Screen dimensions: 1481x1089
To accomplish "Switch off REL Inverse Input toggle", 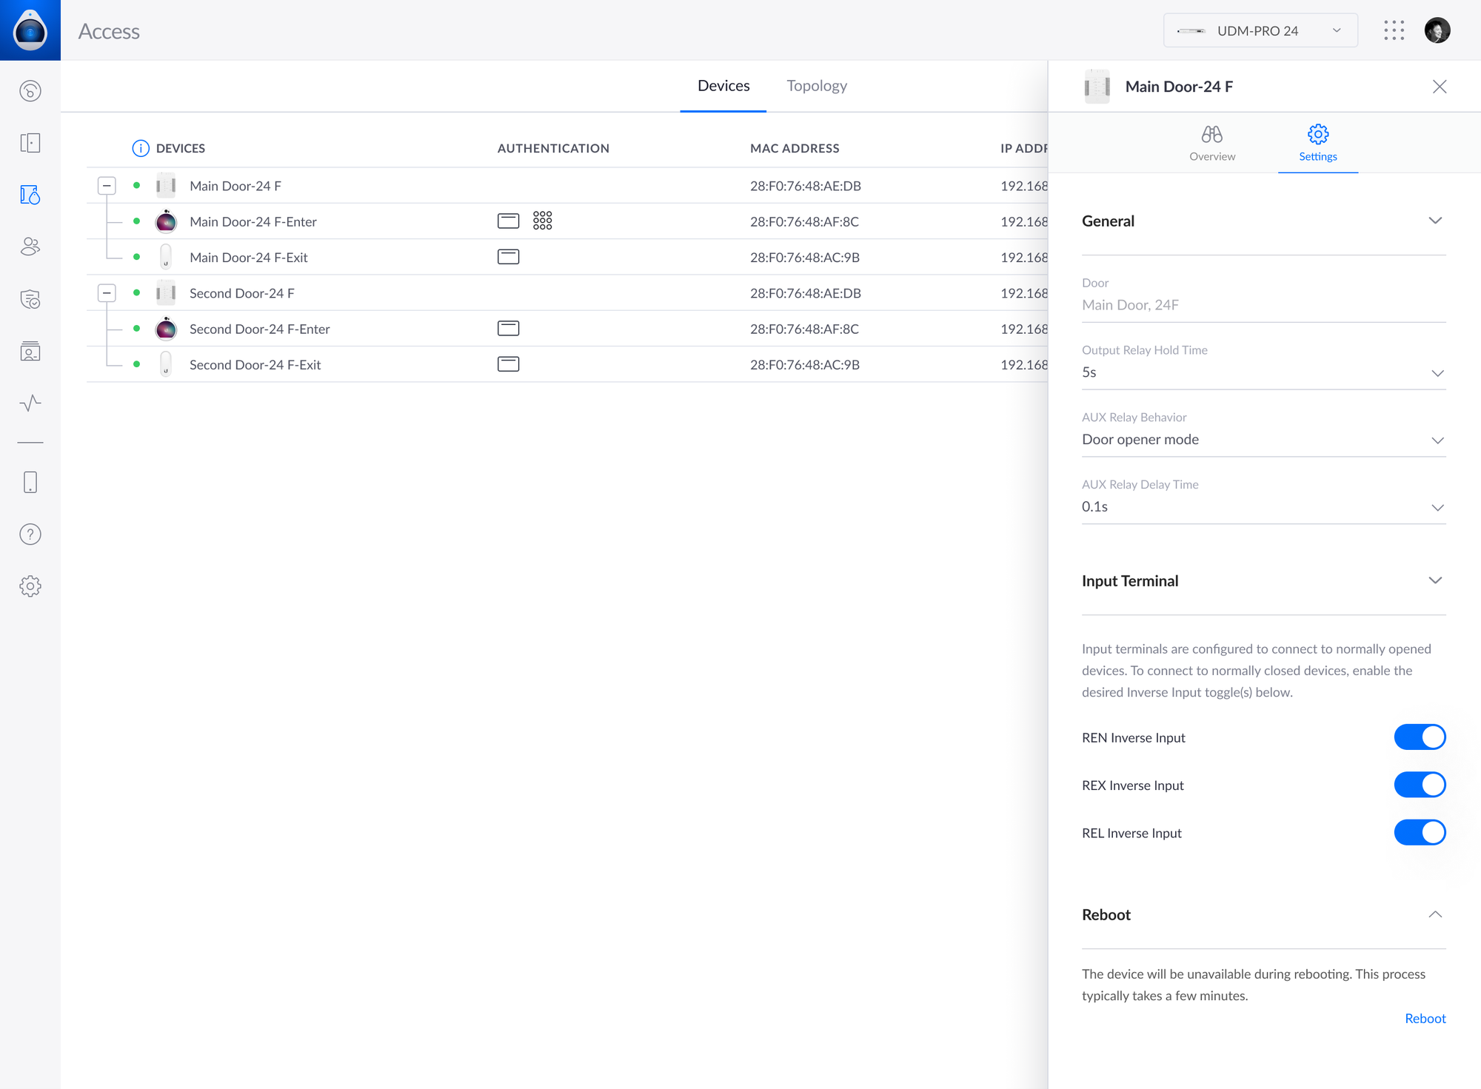I will point(1419,833).
